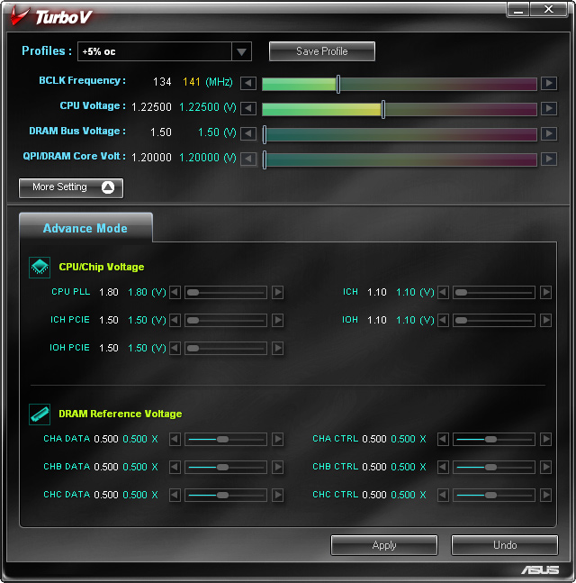Click decrease arrow for CPU Voltage
The height and width of the screenshot is (583, 576).
point(248,108)
